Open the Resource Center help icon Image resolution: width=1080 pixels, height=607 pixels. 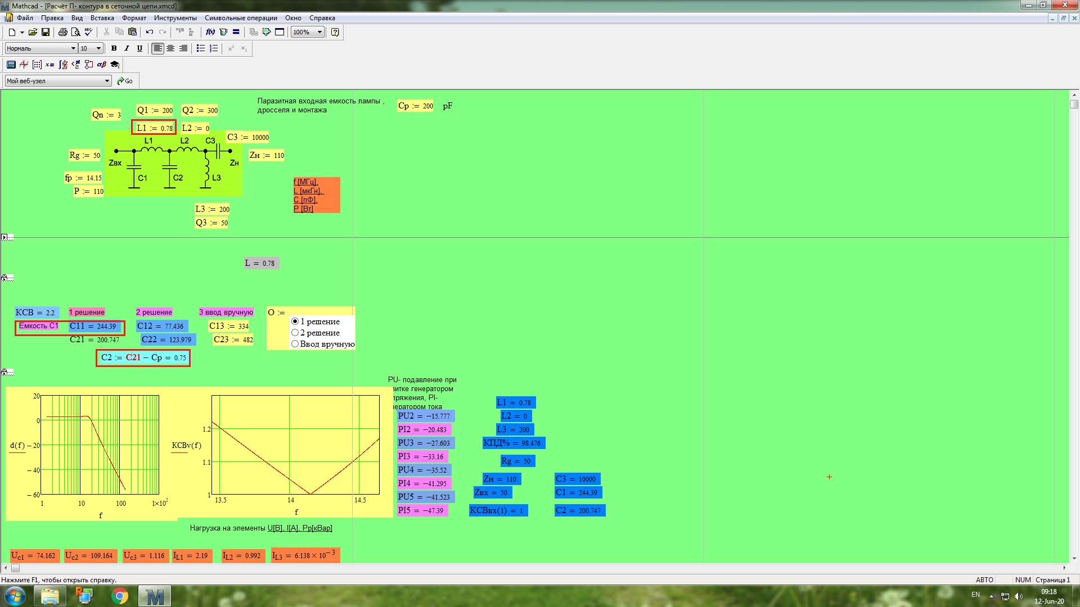tap(335, 32)
